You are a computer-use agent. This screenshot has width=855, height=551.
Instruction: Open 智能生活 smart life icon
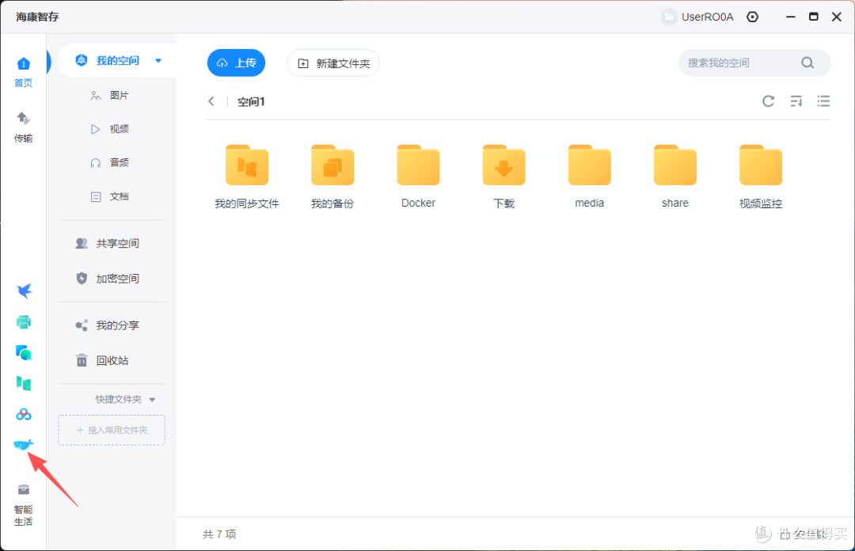(x=24, y=504)
